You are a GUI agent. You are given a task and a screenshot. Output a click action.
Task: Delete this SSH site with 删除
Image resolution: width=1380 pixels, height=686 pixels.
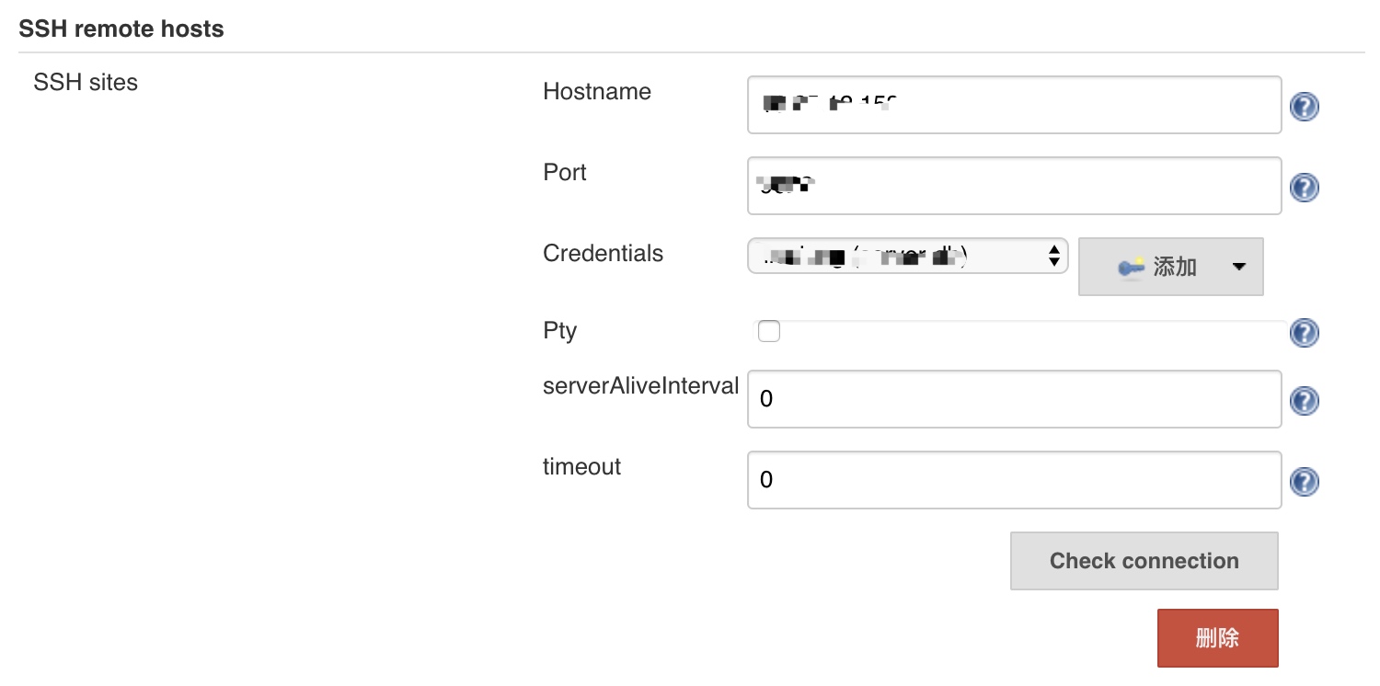[x=1217, y=638]
